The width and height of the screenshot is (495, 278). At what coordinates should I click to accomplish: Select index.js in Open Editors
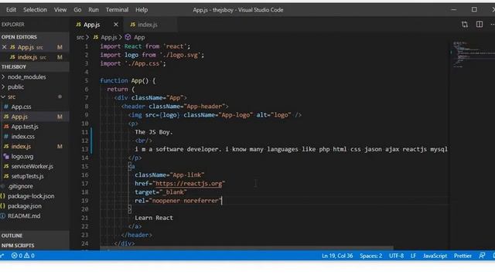[35, 57]
